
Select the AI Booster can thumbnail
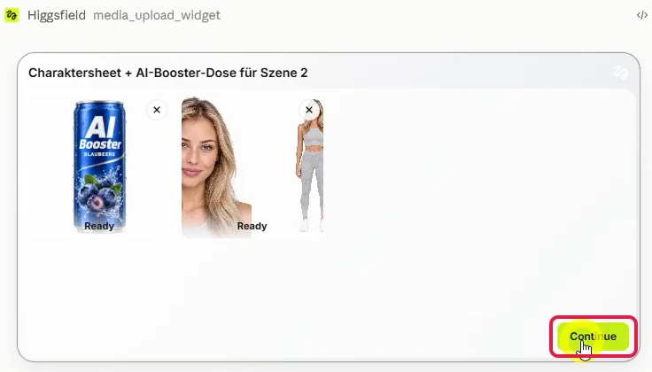click(100, 167)
